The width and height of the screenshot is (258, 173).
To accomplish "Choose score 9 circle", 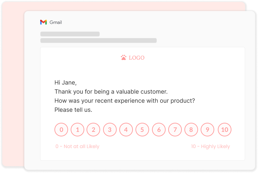I will coord(207,130).
